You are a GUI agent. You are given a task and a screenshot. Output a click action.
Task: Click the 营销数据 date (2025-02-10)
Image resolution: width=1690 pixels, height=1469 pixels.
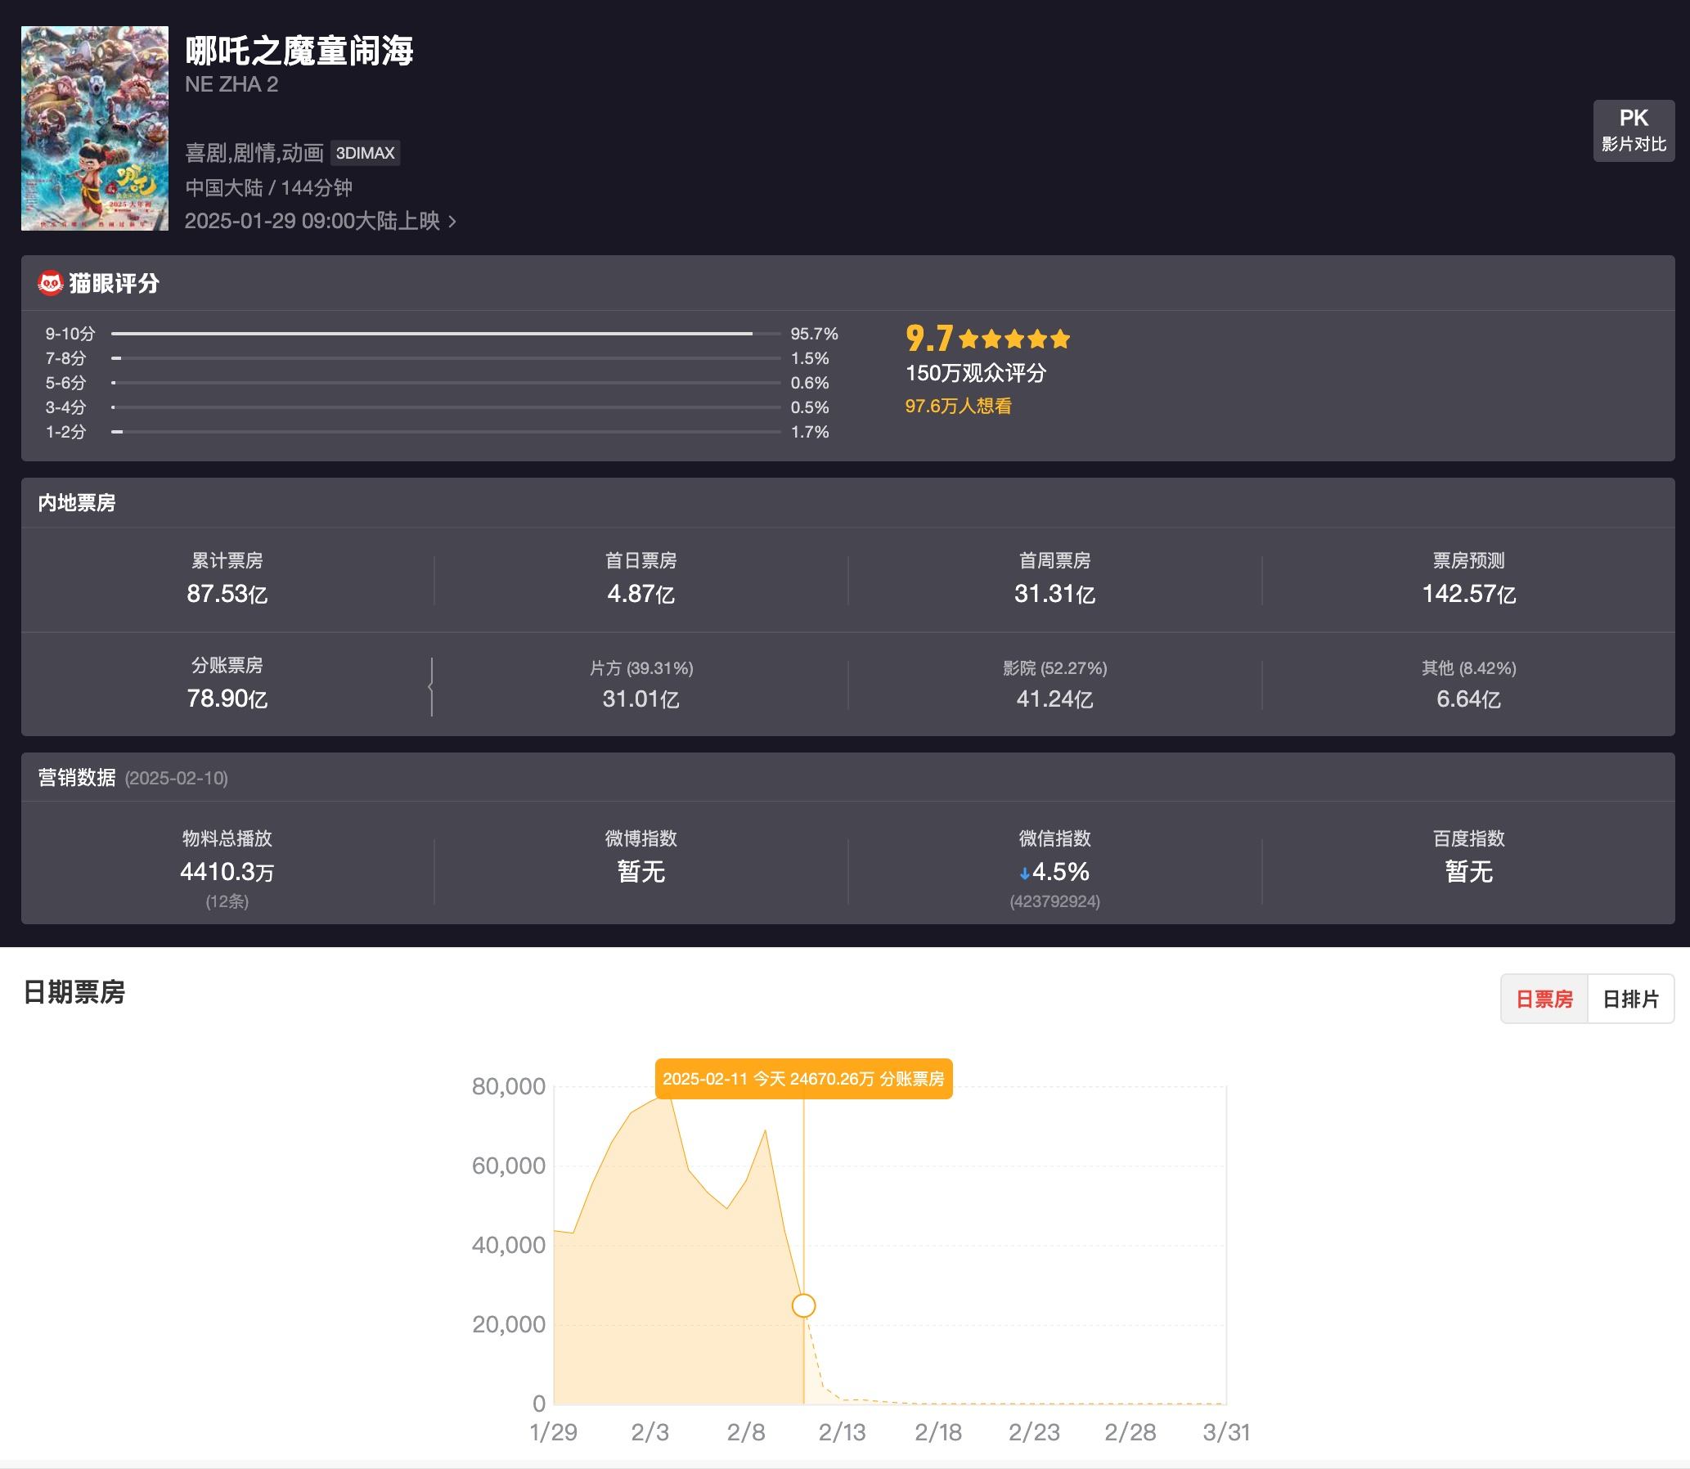177,778
